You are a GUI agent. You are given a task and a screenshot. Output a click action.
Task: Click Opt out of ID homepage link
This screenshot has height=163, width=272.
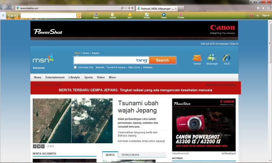tap(214, 44)
